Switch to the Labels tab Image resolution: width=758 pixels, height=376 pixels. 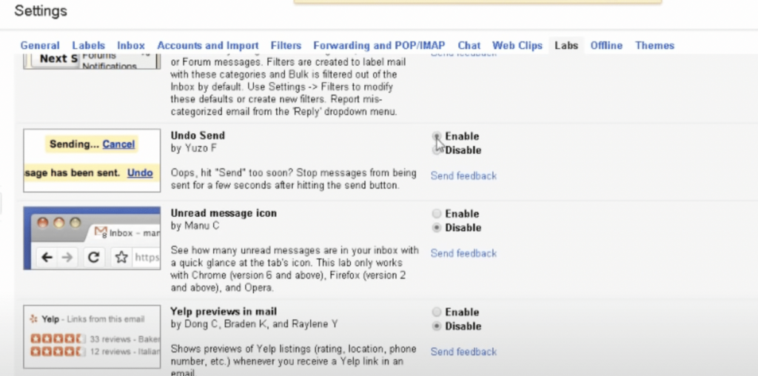88,45
